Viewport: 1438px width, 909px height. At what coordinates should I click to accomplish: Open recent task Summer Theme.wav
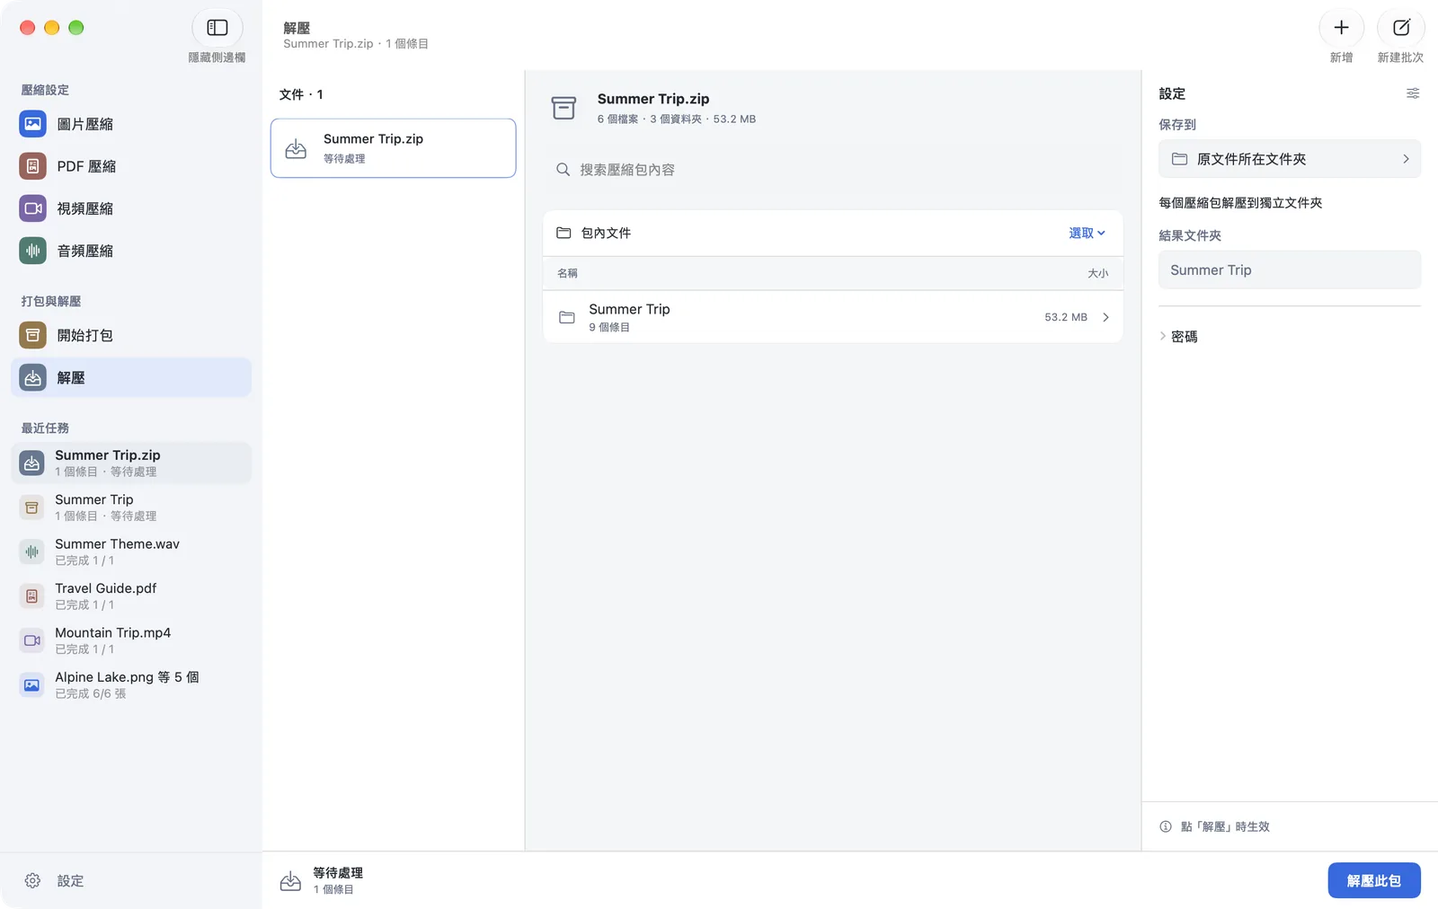coord(131,552)
